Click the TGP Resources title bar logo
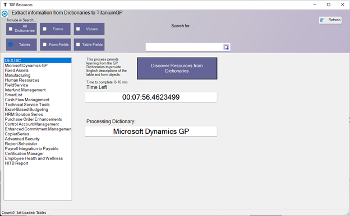Viewport: 350px width, 216px height. pyautogui.click(x=5, y=4)
